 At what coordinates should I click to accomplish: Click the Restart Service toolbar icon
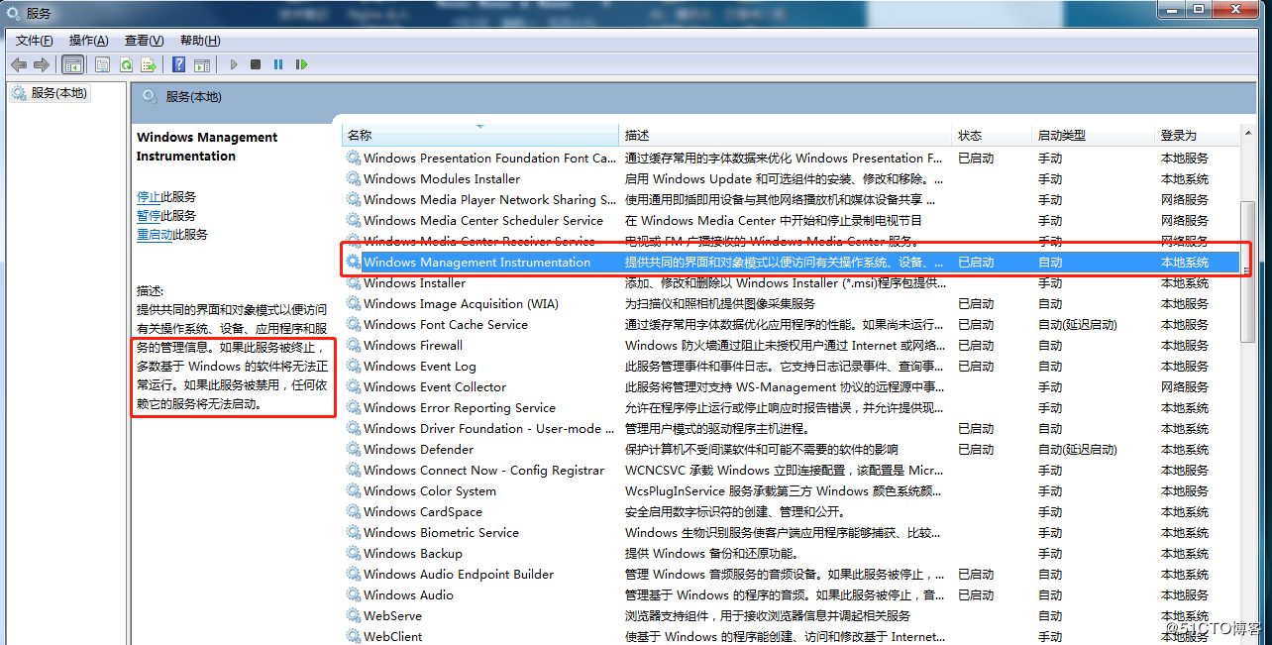tap(301, 64)
